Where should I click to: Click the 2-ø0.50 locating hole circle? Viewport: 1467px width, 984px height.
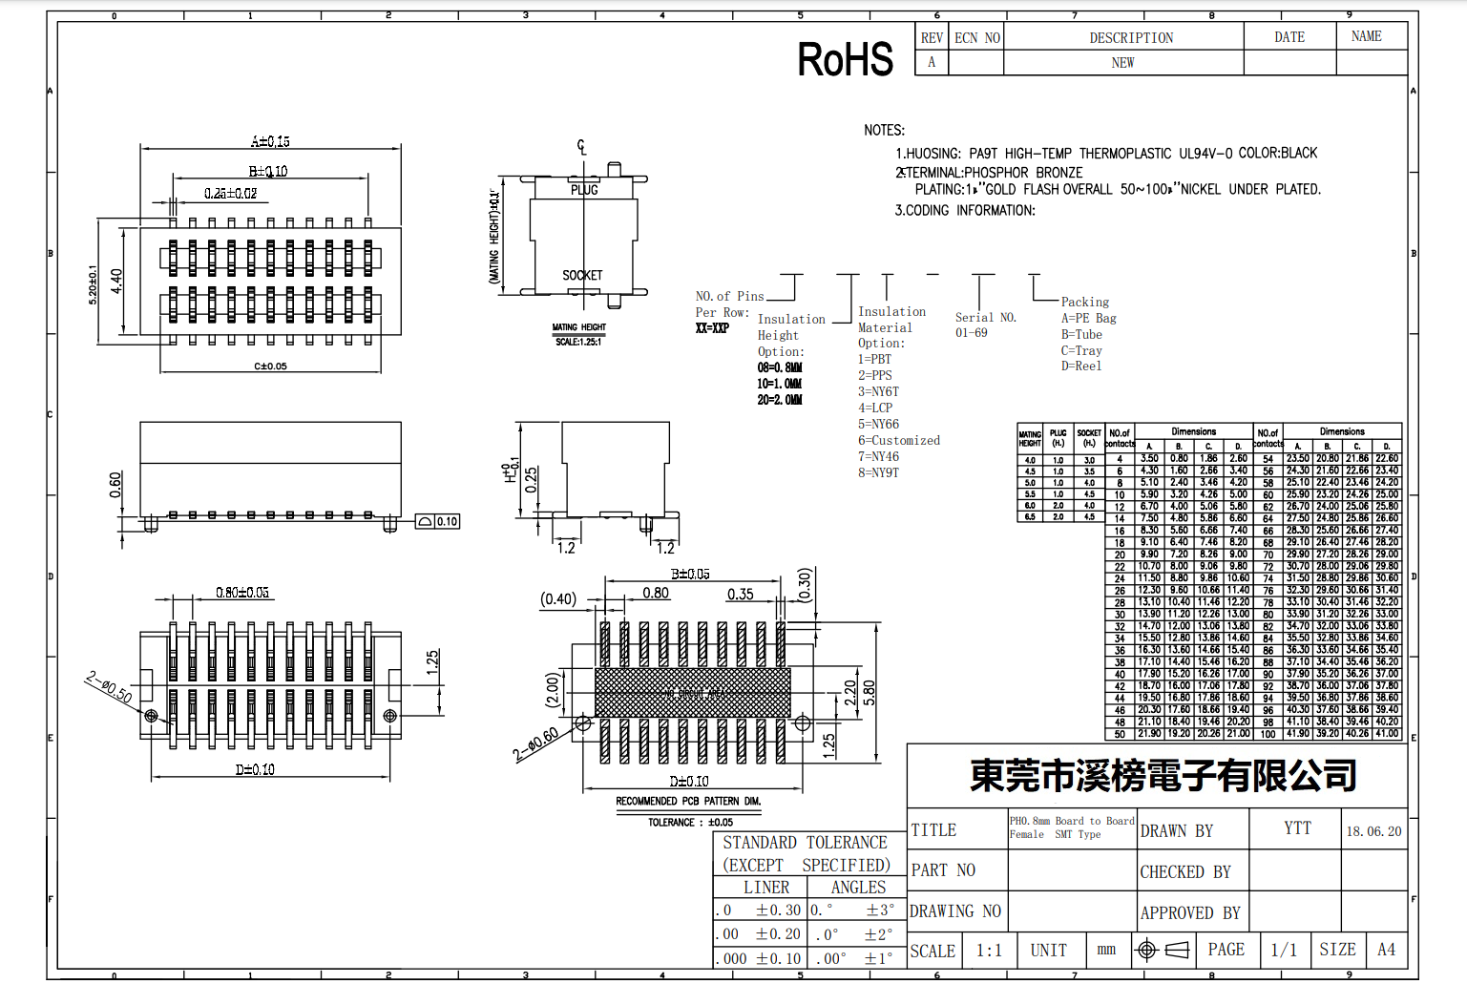click(x=151, y=715)
